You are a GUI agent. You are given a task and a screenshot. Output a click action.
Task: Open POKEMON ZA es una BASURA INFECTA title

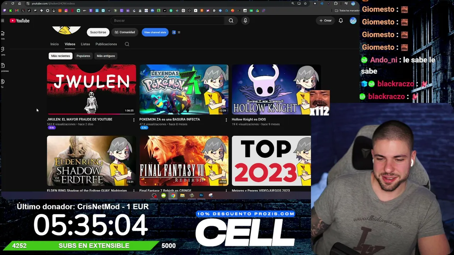[170, 119]
